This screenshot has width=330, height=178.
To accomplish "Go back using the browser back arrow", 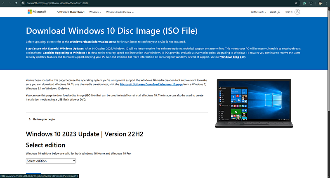I will point(3,3).
